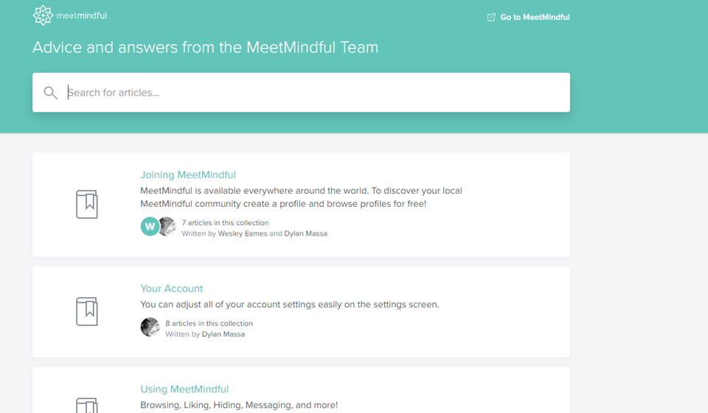Click the 7 articles in this collection text

click(x=225, y=222)
